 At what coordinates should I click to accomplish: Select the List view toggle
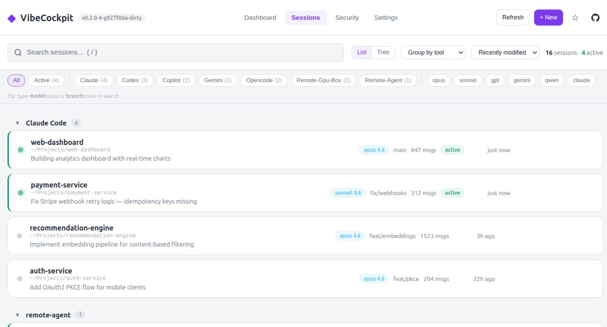tap(362, 52)
